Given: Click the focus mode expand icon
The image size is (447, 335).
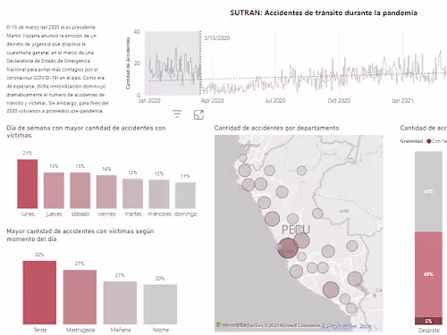Looking at the screenshot, I should pos(198,114).
